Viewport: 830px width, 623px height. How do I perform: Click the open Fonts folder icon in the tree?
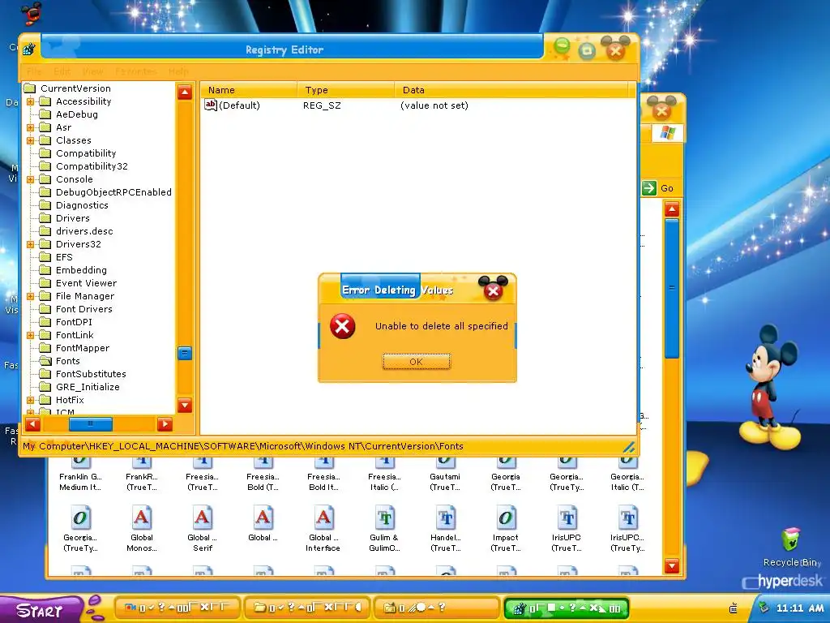[x=45, y=361]
